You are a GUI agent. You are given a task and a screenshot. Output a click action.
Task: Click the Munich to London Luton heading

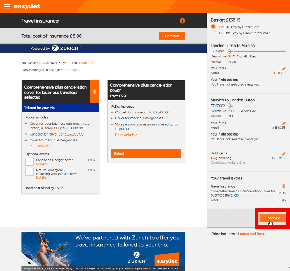pos(233,100)
